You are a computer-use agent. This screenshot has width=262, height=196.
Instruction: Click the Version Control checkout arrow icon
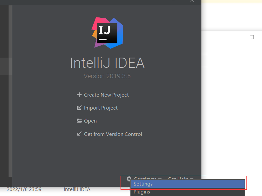pos(79,134)
